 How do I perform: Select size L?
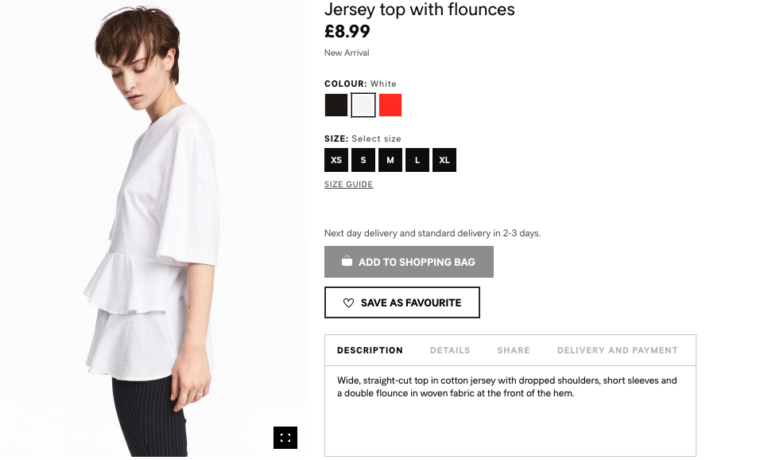pyautogui.click(x=417, y=159)
